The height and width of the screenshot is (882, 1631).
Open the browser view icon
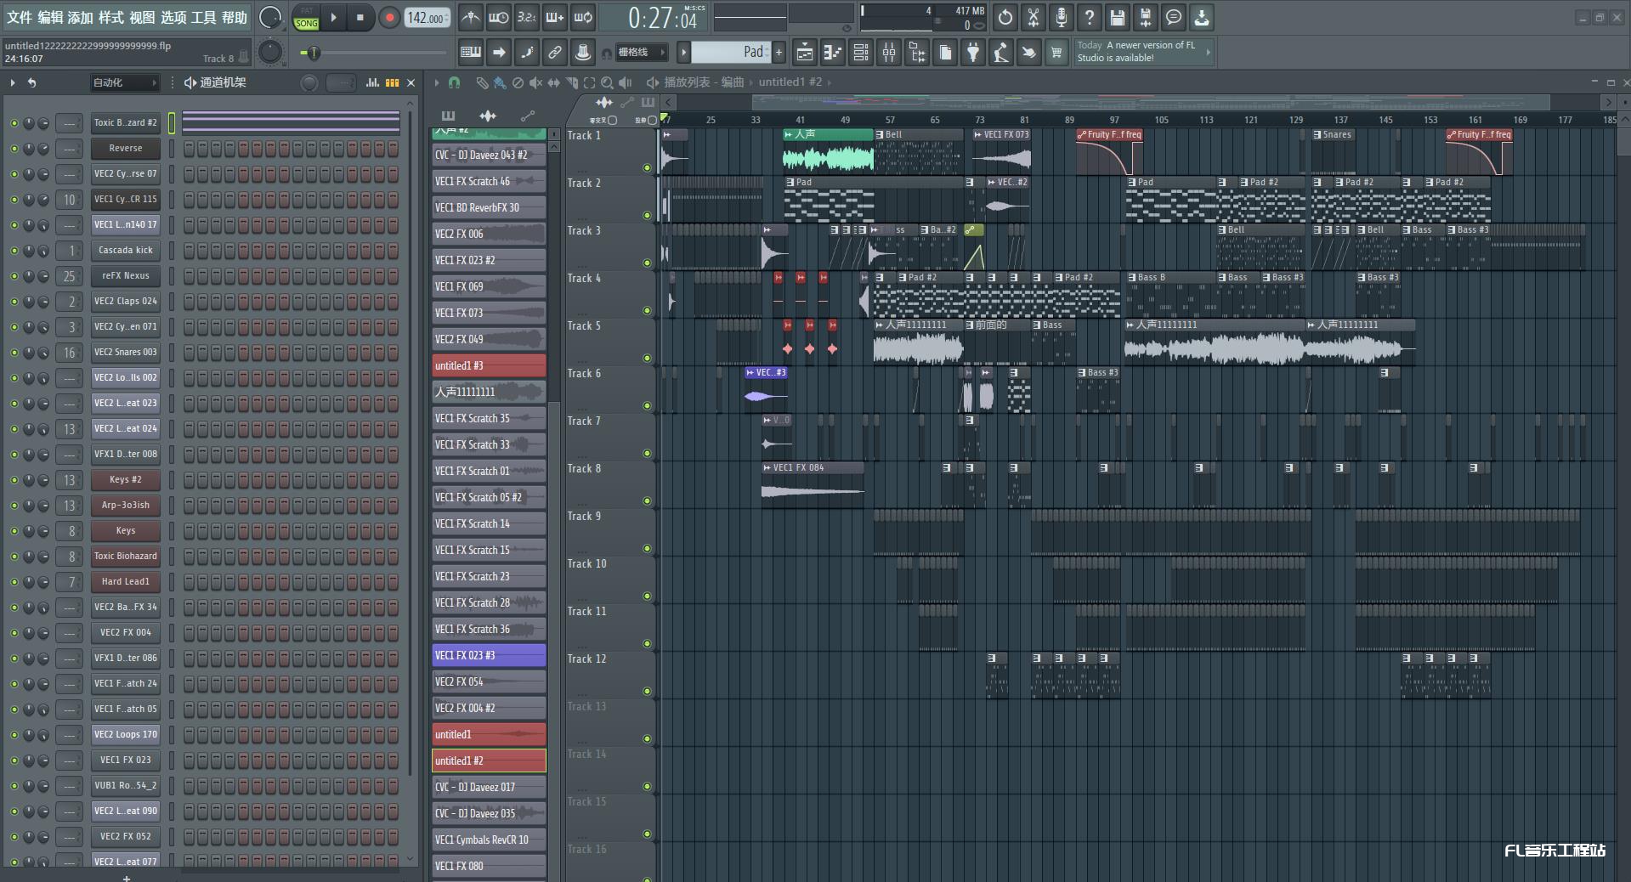[916, 53]
